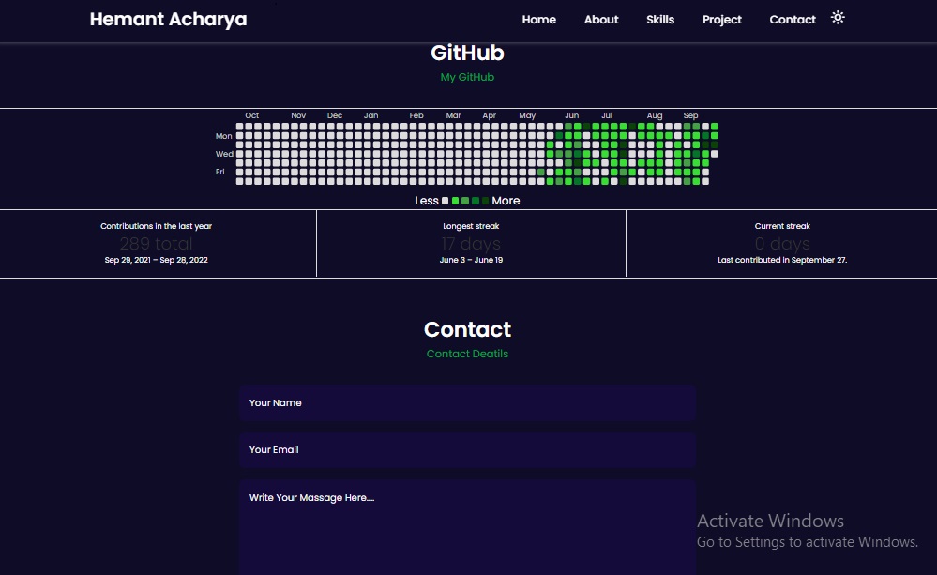
Task: Jump to the Skills section
Action: pos(660,20)
